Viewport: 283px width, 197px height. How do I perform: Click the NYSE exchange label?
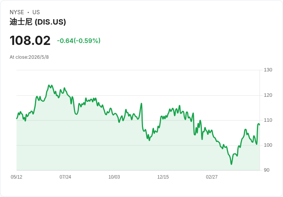[17, 12]
